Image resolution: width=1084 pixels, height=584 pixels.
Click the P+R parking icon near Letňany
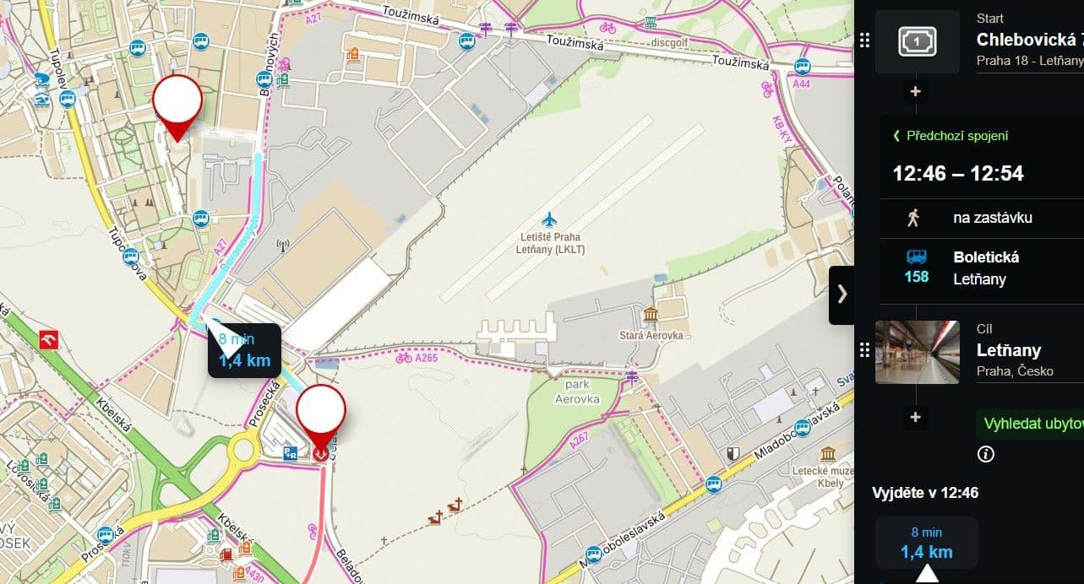pos(289,454)
